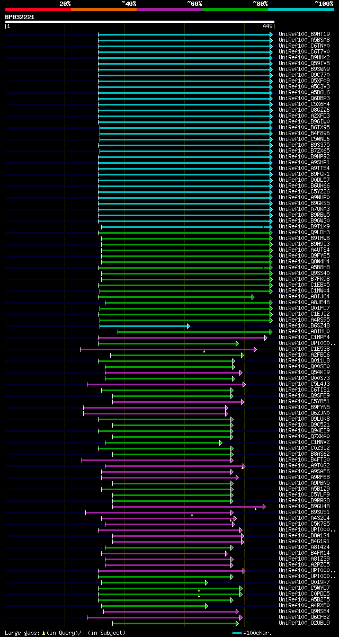Screen dimensions: 339x637
Task: Open hit UniRef100_Q9C770
Action: pyautogui.click(x=304, y=75)
